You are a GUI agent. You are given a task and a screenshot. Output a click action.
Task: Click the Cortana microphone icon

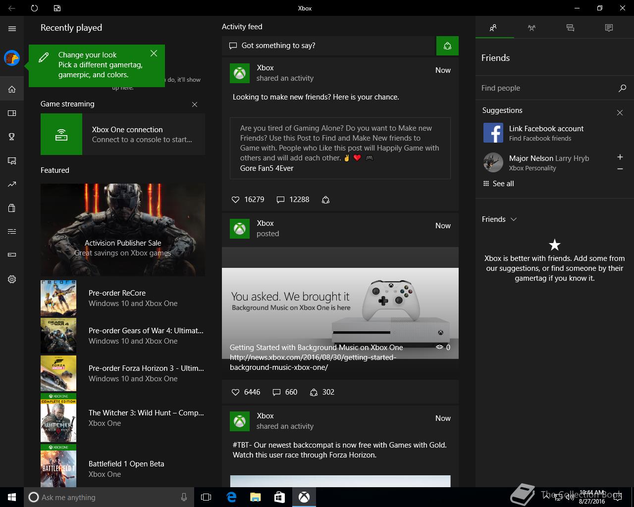point(184,497)
